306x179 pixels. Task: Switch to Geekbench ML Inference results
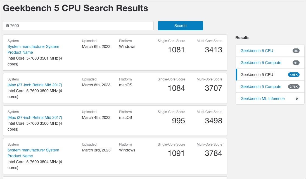(262, 99)
